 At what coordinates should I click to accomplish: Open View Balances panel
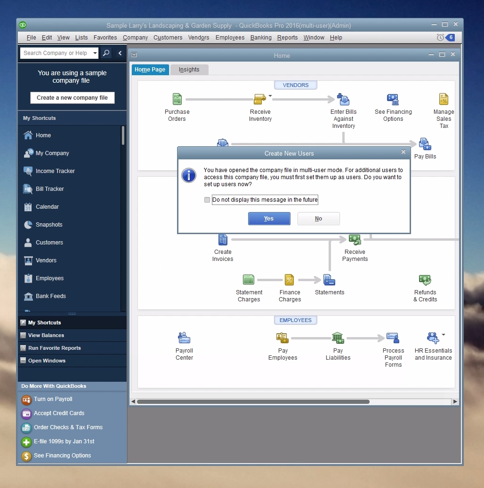coord(73,335)
